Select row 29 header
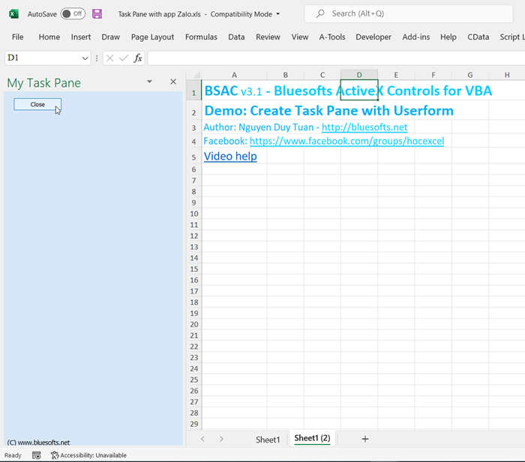525x462 pixels. (193, 424)
